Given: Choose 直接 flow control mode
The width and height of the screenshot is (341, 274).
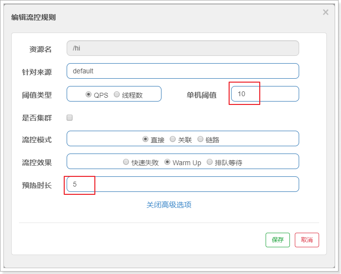Looking at the screenshot, I should 145,139.
